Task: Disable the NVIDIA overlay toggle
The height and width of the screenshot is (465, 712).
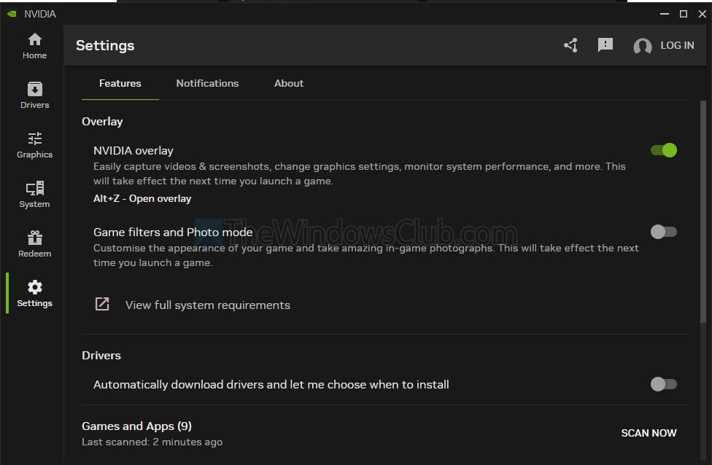Action: [x=664, y=150]
